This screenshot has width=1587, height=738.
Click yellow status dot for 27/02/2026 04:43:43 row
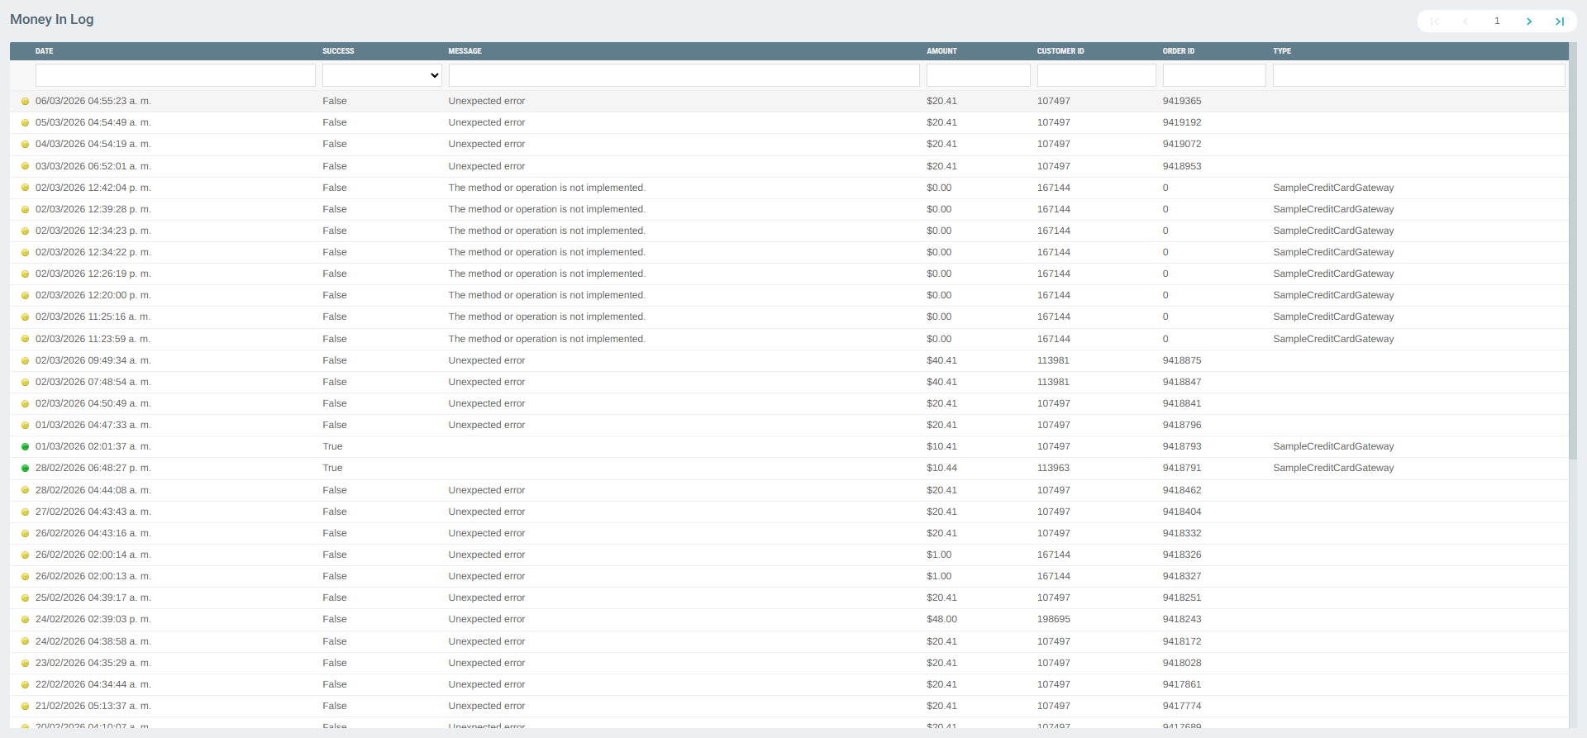click(25, 512)
